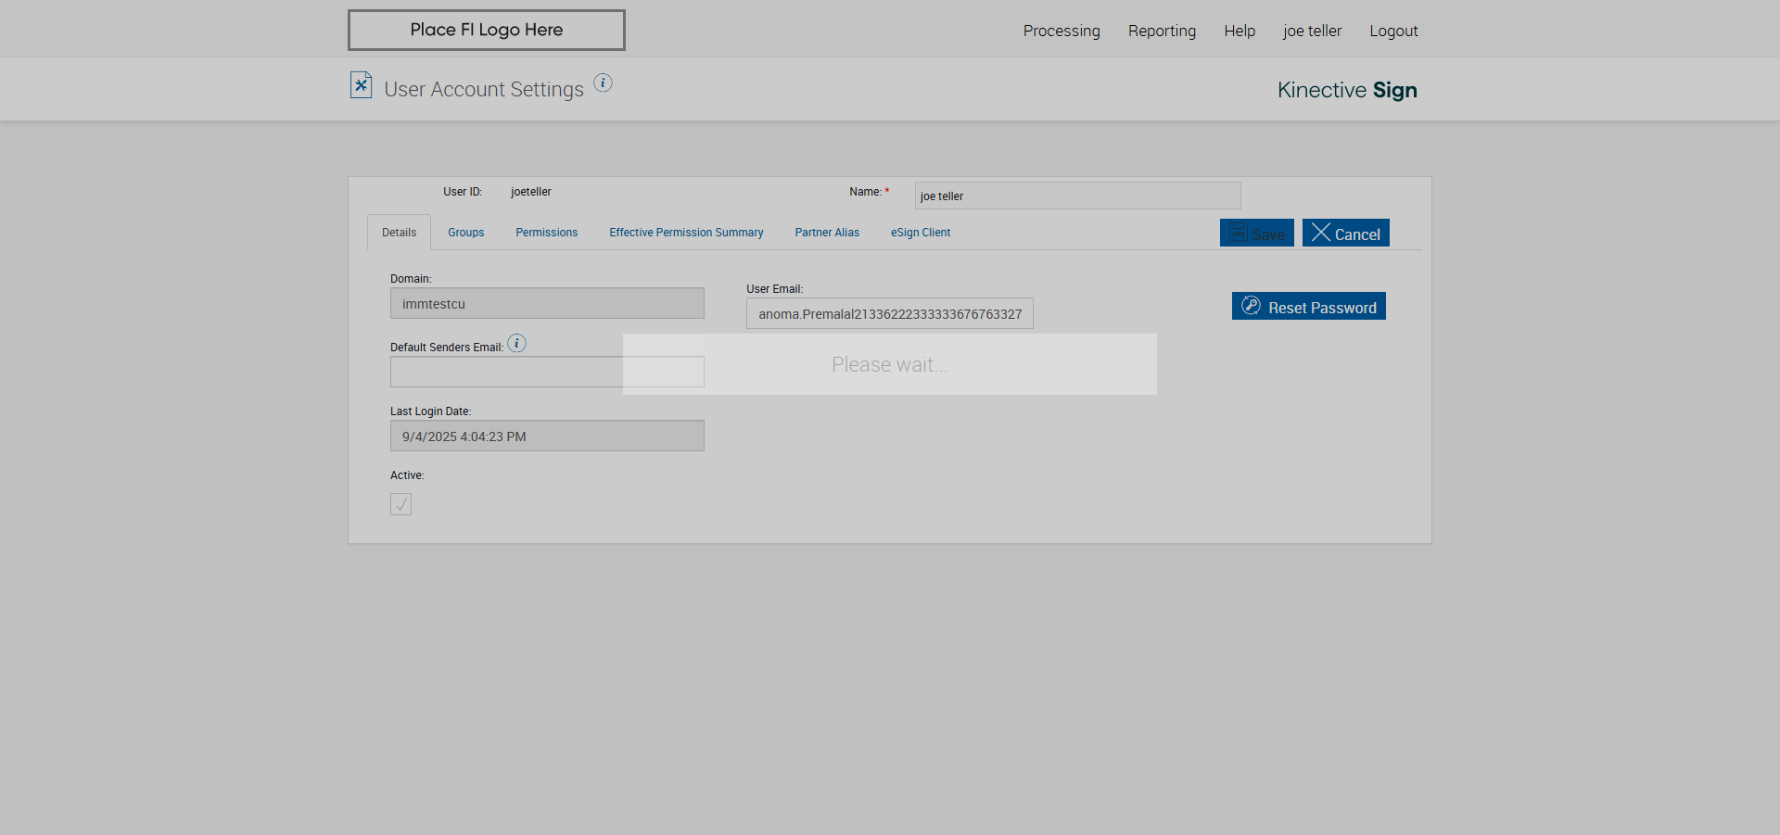The image size is (1780, 835).
Task: Focus the Name input field
Action: (x=1077, y=196)
